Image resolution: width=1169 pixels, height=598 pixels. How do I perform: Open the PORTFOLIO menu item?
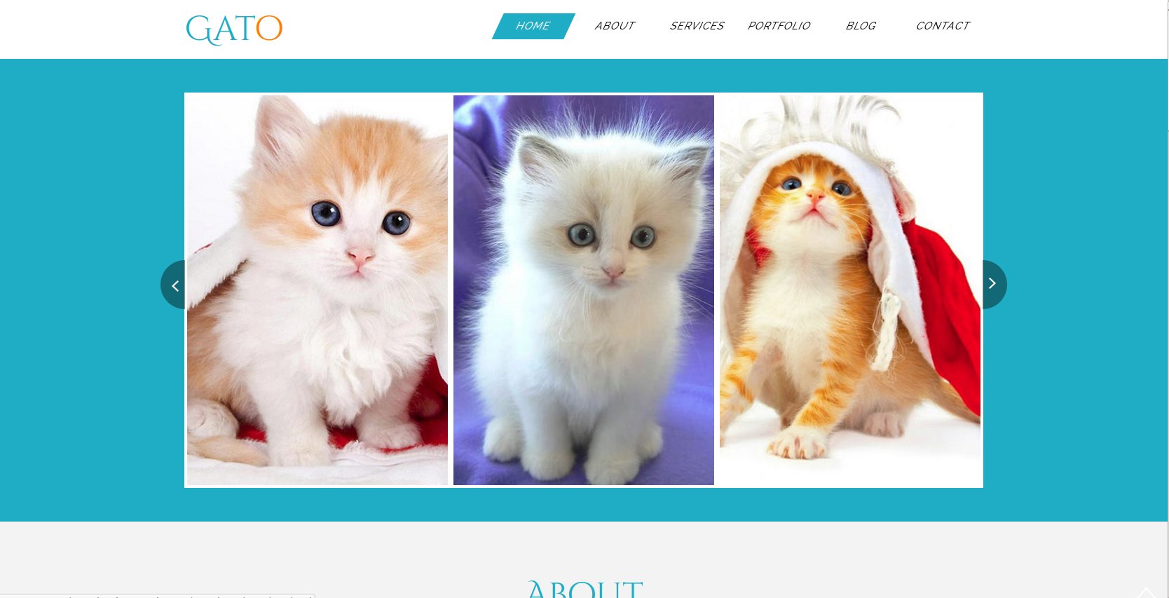pos(779,26)
